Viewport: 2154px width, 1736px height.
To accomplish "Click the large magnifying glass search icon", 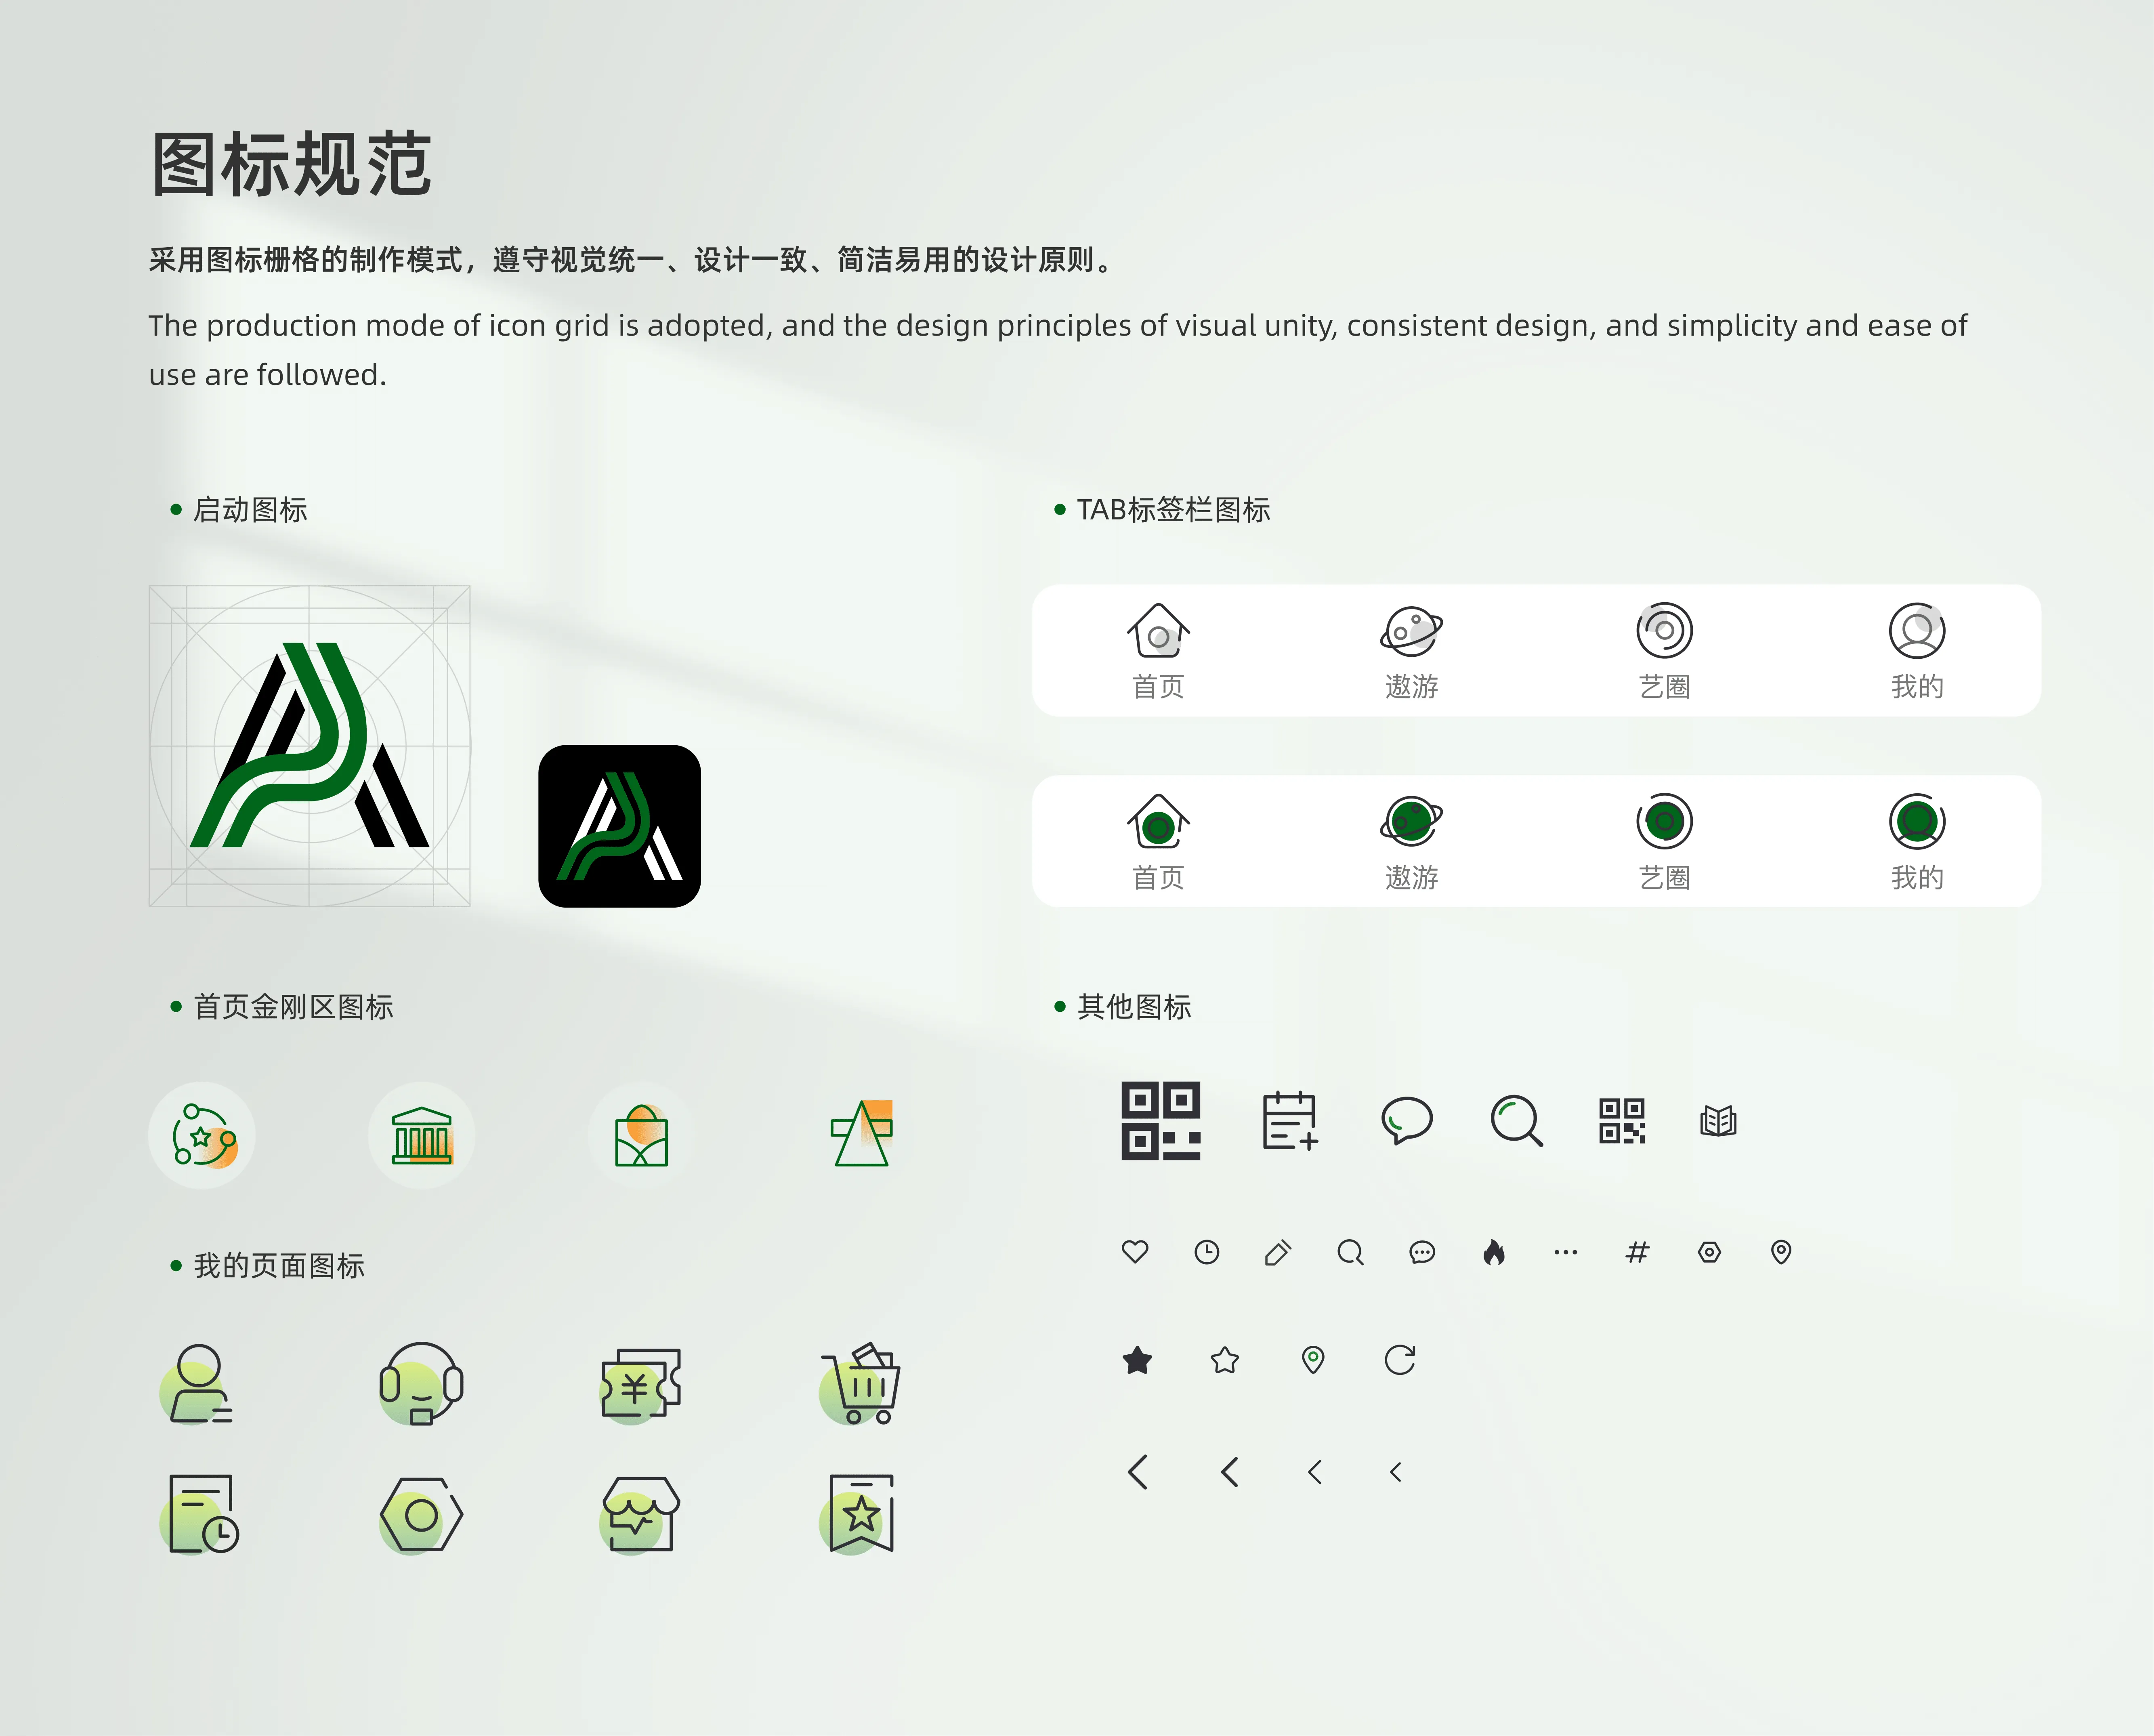I will (1515, 1121).
